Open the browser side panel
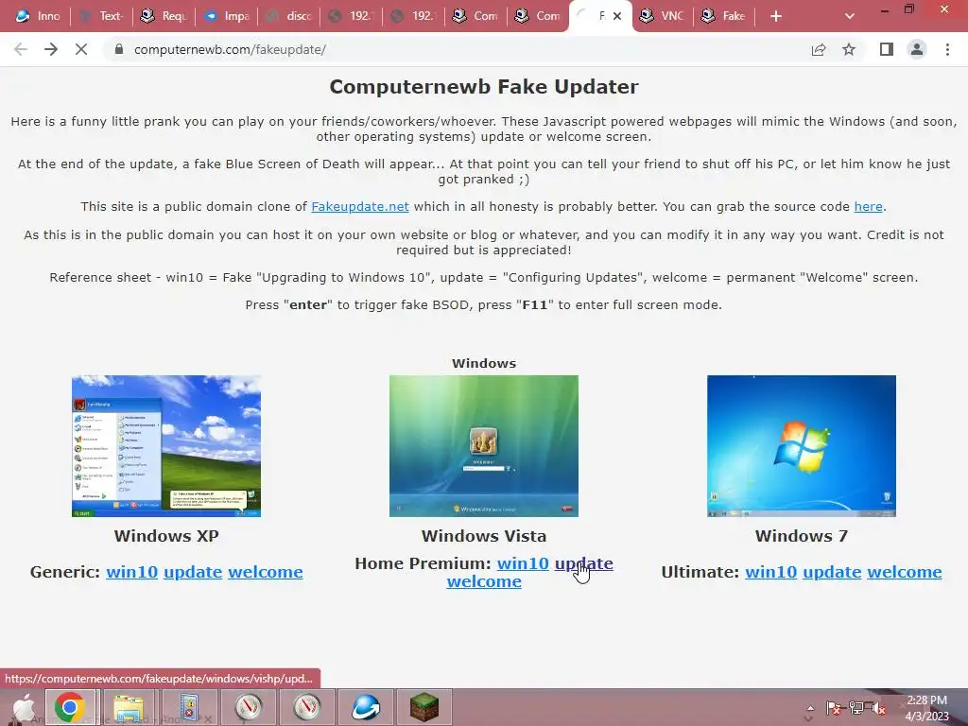Screen dimensions: 968x726 pyautogui.click(x=887, y=49)
